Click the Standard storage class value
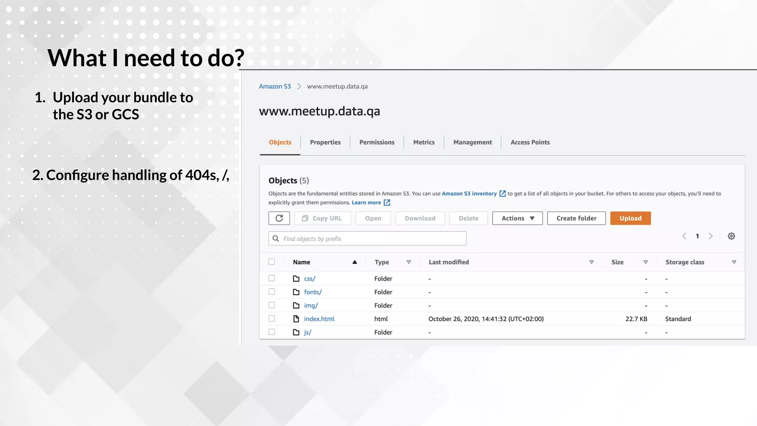This screenshot has width=757, height=426. tap(678, 319)
